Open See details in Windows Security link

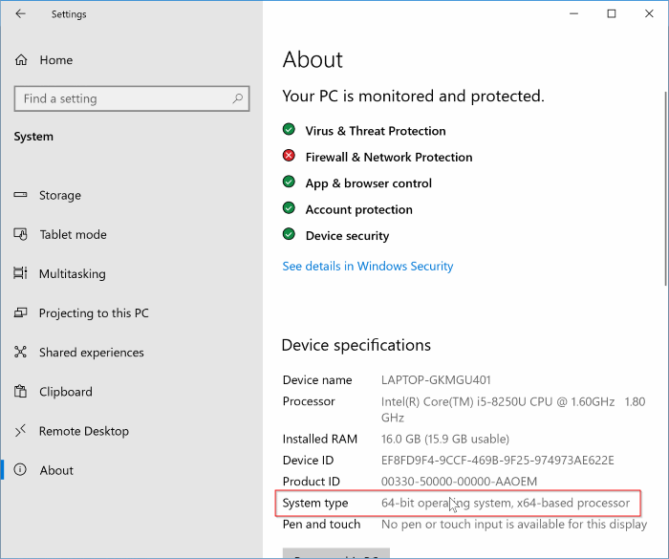(368, 266)
